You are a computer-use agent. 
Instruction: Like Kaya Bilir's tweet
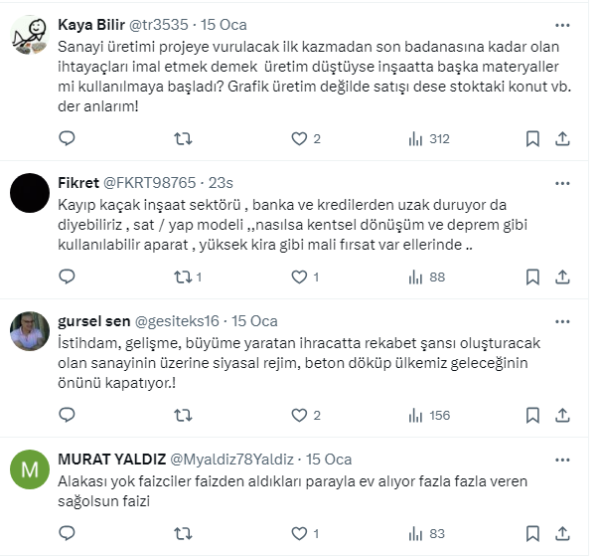tap(299, 139)
